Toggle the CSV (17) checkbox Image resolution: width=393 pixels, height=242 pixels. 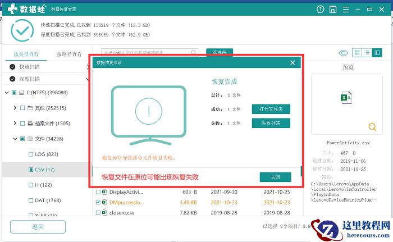31,170
